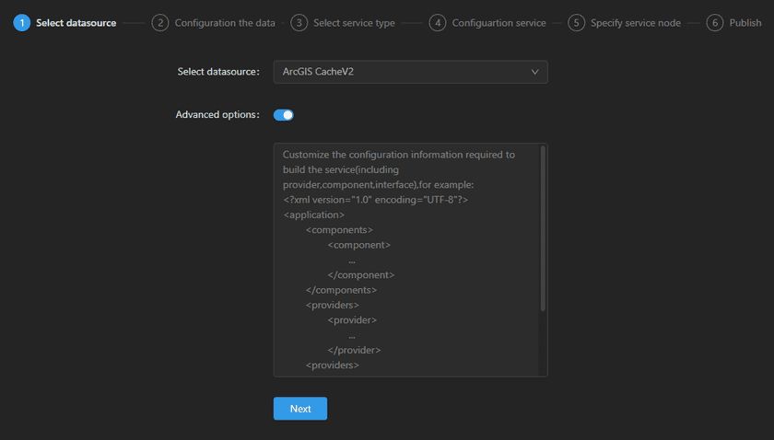
Task: Jump to the Publish step label
Action: [745, 23]
